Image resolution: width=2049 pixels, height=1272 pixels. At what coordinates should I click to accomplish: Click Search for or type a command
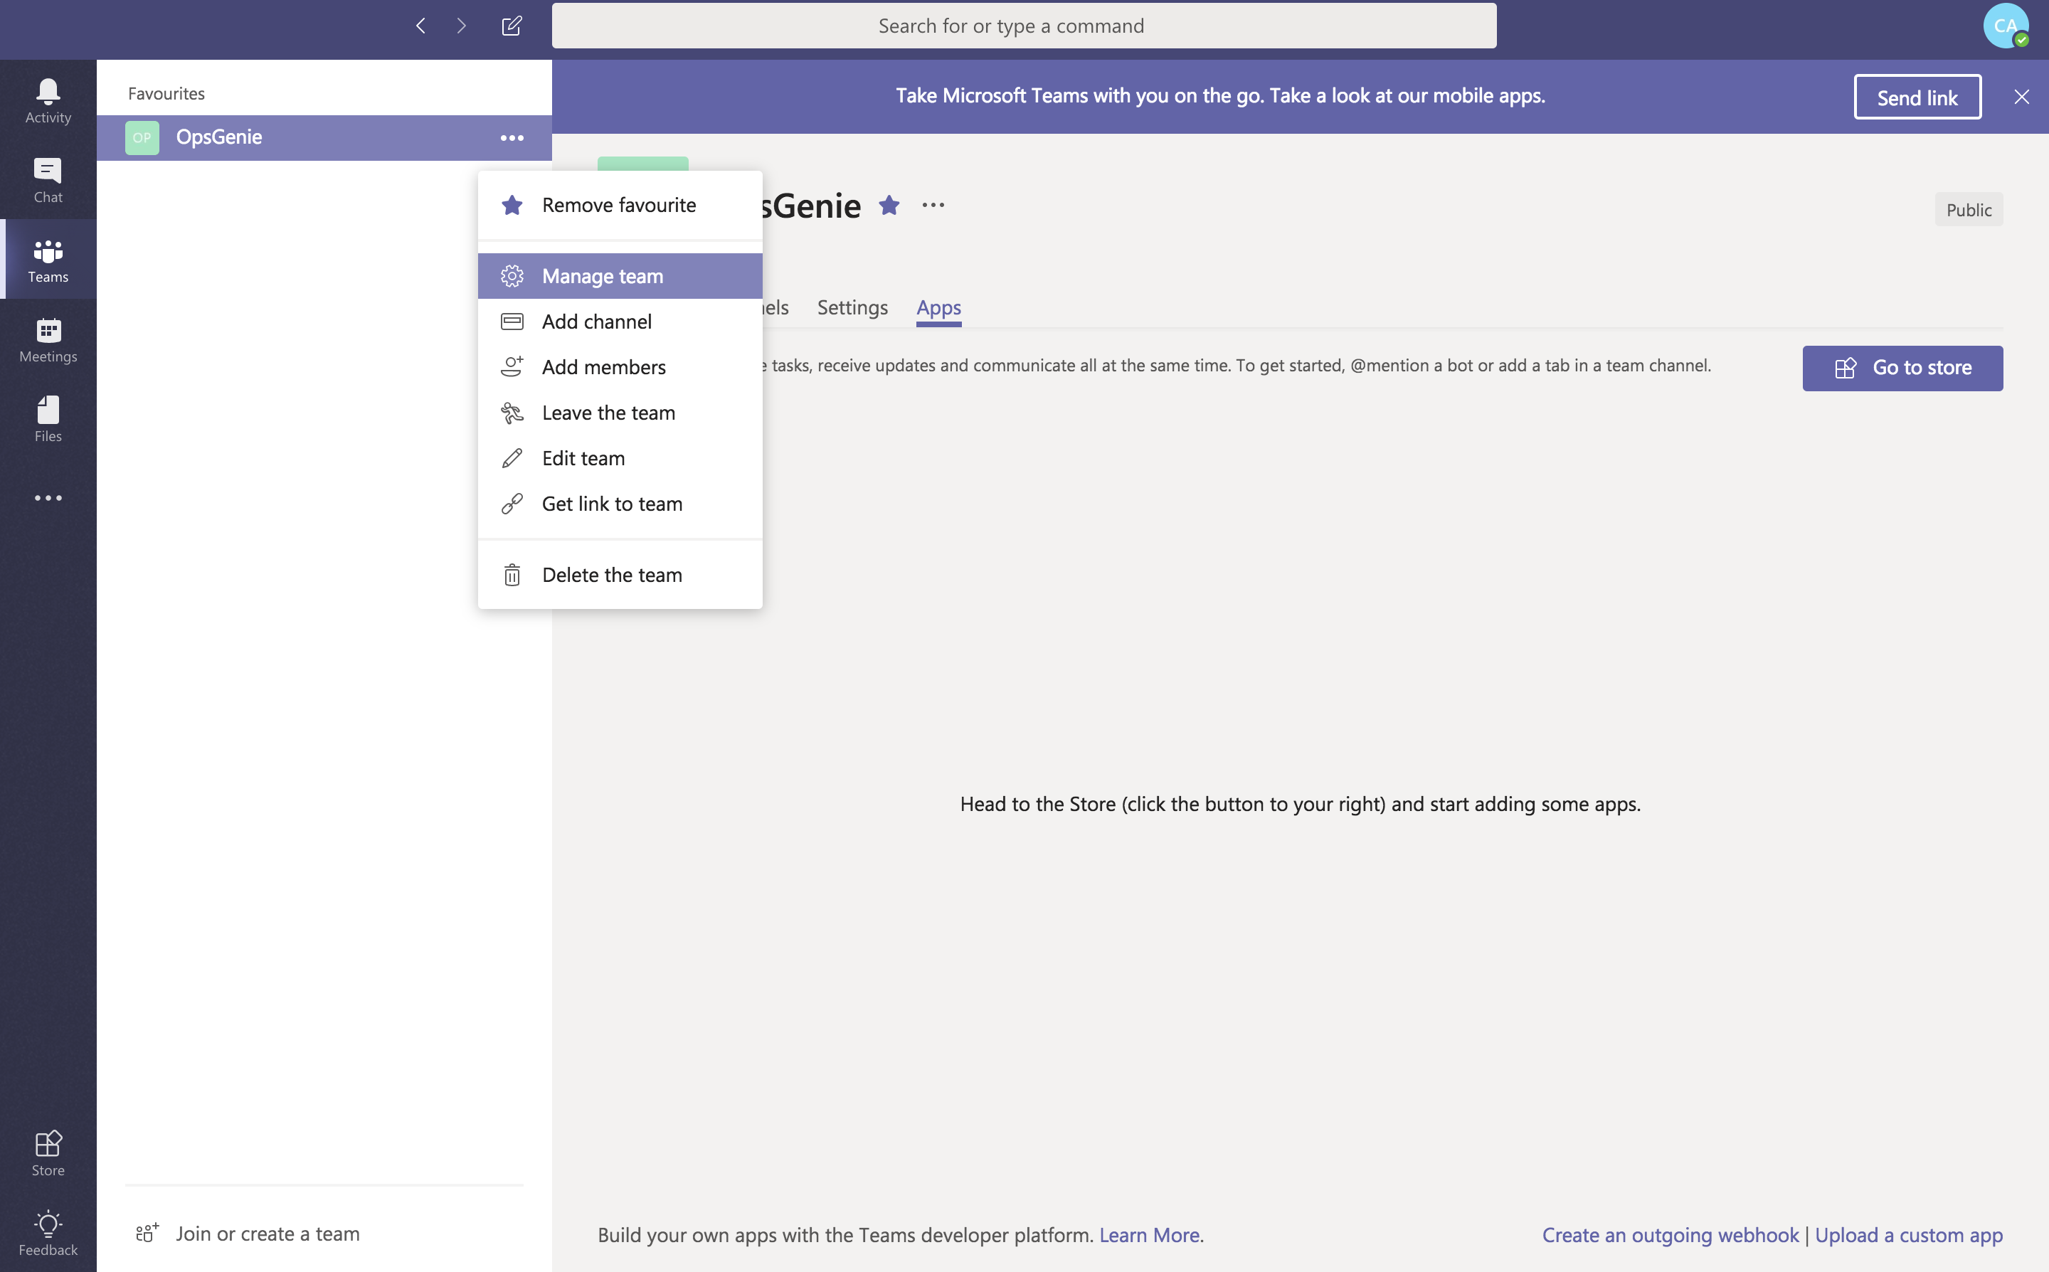coord(1024,25)
